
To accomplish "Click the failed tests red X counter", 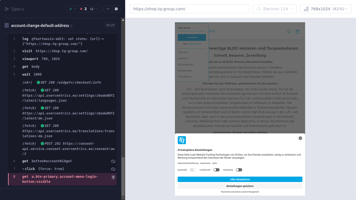I will pos(83,9).
